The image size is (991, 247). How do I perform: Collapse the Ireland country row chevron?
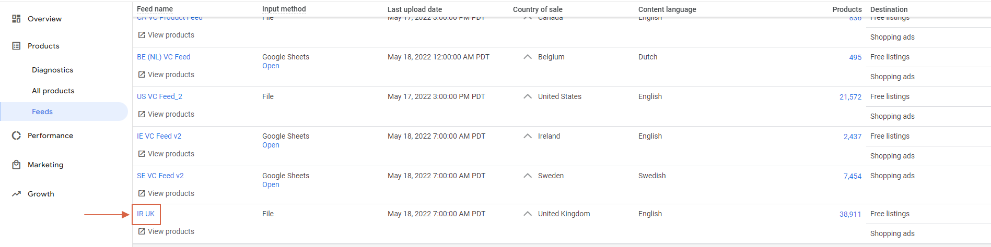pyautogui.click(x=528, y=136)
